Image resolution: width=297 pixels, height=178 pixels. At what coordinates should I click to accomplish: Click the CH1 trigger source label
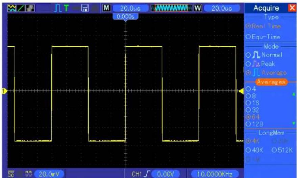pos(137,174)
